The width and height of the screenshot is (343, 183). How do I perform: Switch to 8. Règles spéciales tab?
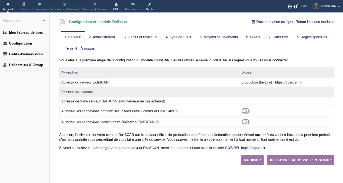[312, 37]
